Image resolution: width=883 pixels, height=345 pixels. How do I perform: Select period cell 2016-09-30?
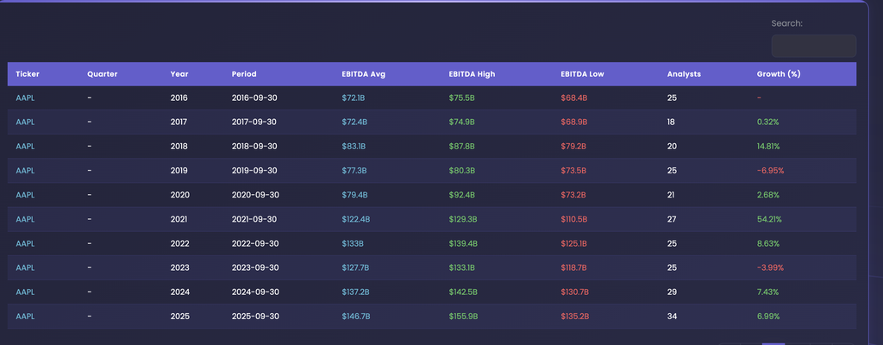(254, 97)
